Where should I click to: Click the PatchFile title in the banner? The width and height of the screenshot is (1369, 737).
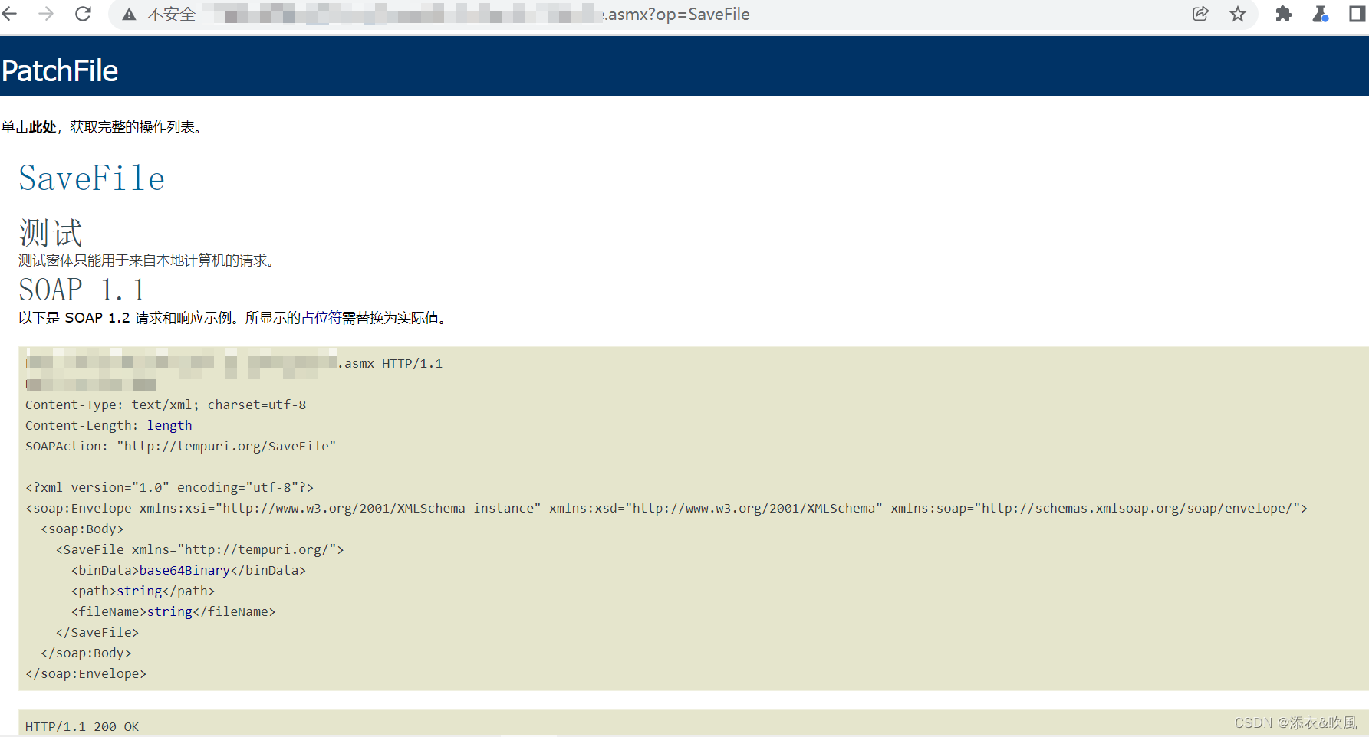click(x=60, y=70)
